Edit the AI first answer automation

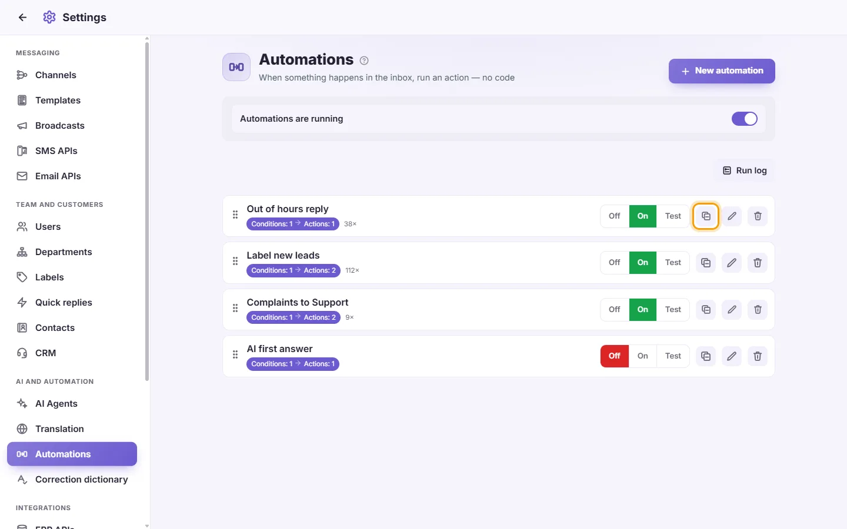(x=732, y=356)
